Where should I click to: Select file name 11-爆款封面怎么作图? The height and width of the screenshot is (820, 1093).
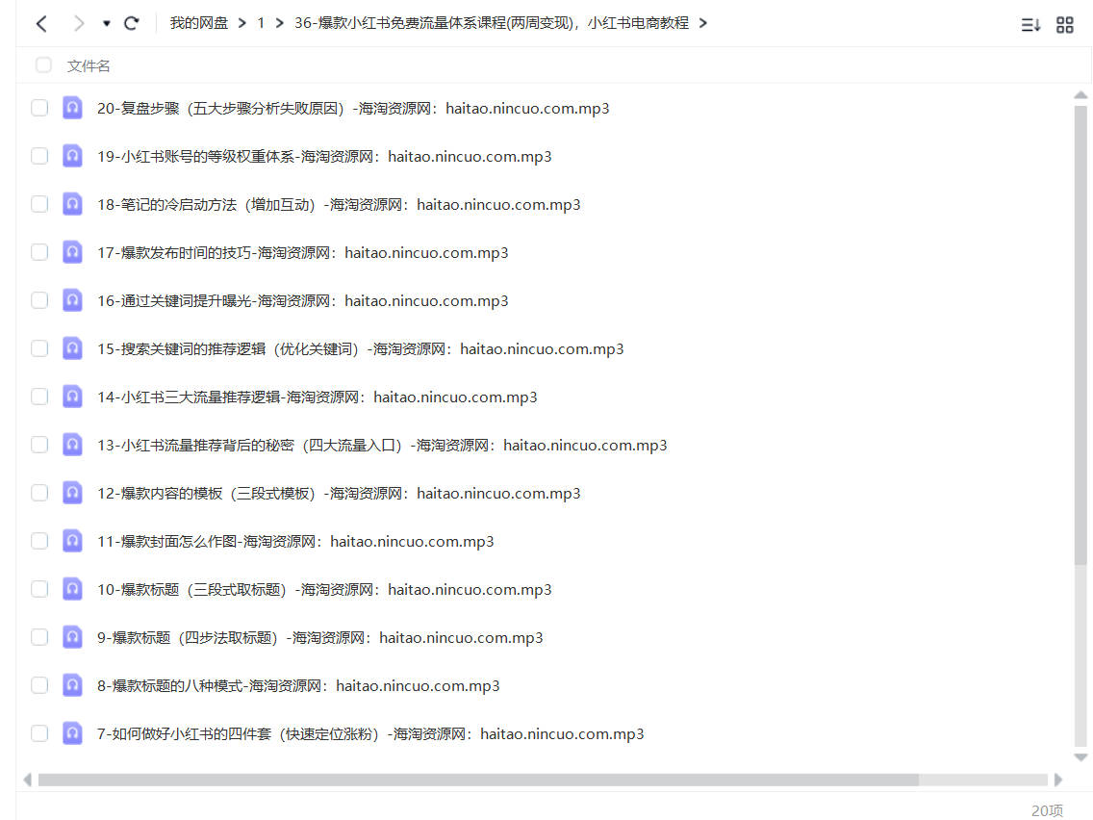[x=295, y=541]
